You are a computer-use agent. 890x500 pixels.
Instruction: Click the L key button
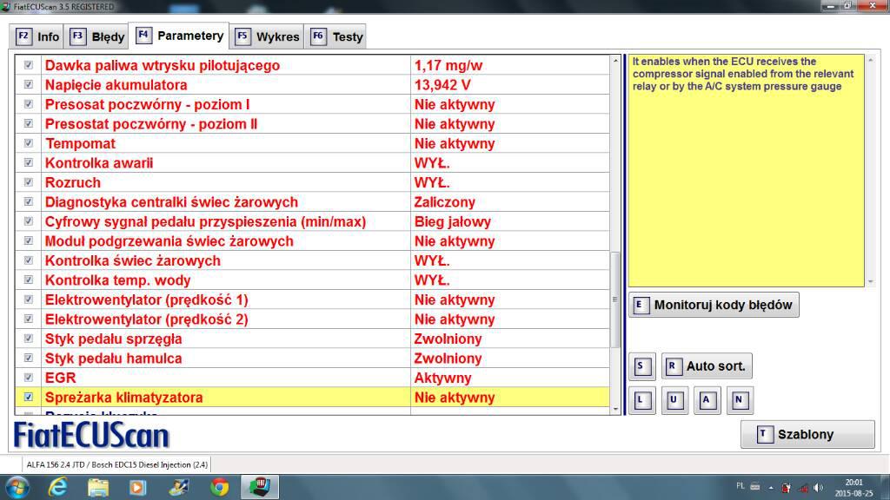(641, 400)
